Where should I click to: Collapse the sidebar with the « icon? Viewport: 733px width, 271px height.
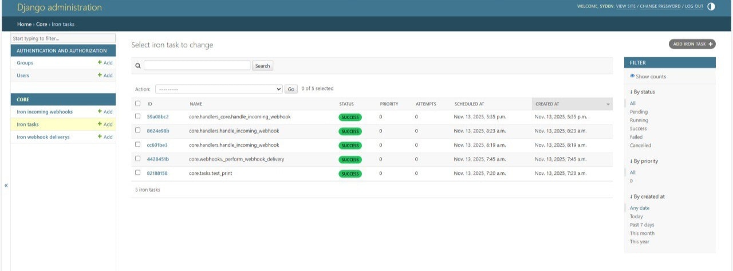click(6, 185)
